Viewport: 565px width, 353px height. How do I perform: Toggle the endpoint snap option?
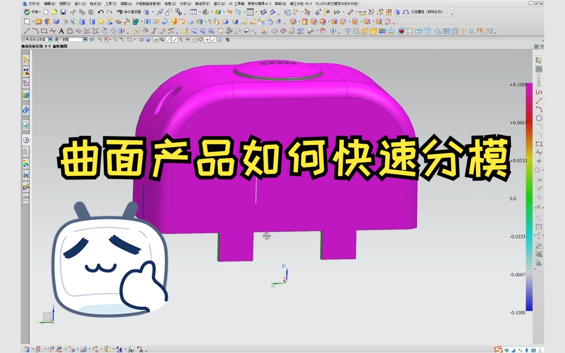(169, 40)
